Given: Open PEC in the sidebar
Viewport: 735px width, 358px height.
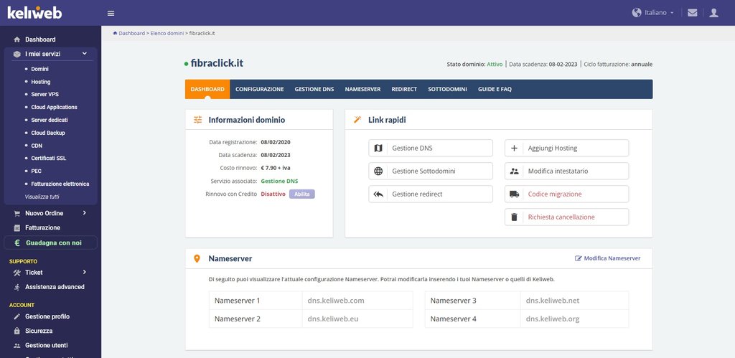Looking at the screenshot, I should click(37, 171).
